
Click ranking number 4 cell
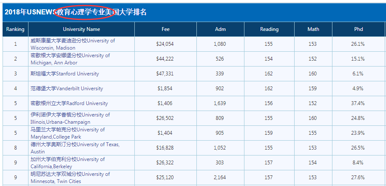tap(15, 89)
